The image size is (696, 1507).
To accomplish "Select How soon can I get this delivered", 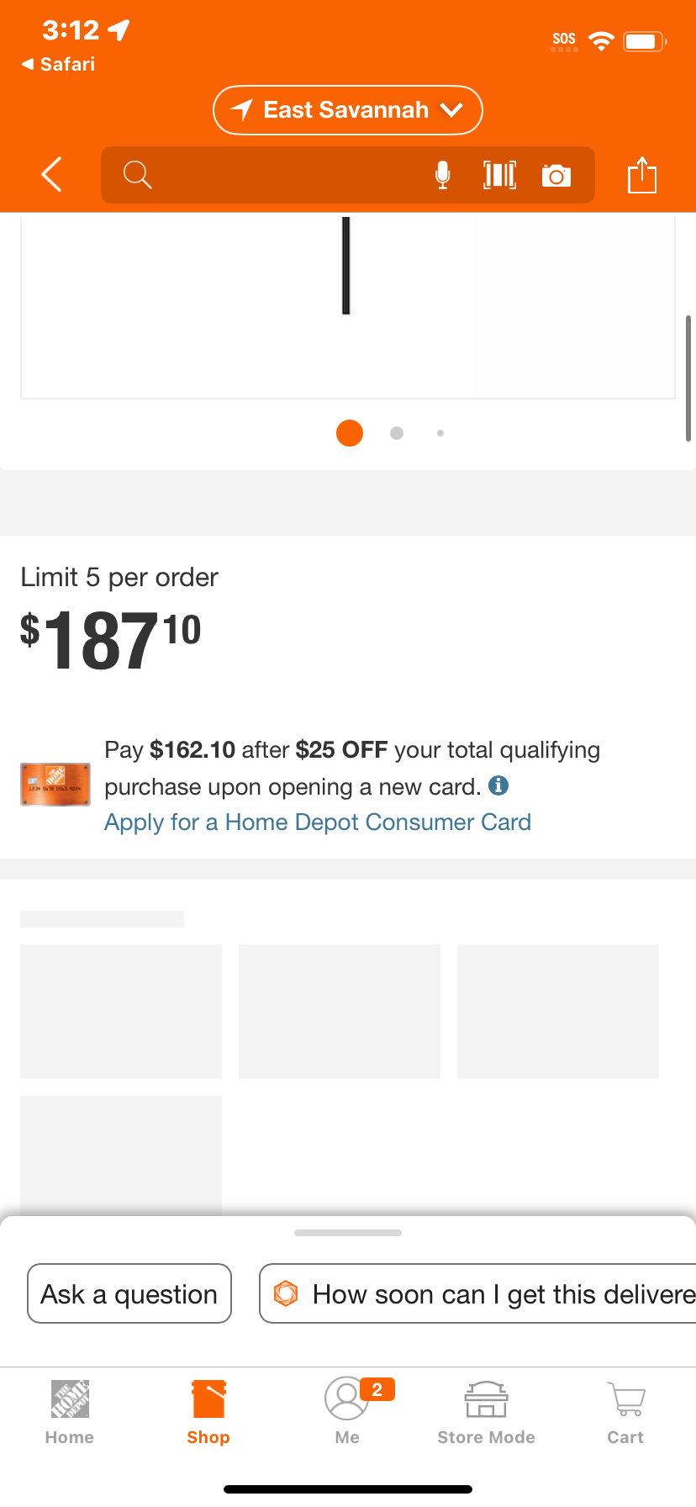I will [x=477, y=1293].
